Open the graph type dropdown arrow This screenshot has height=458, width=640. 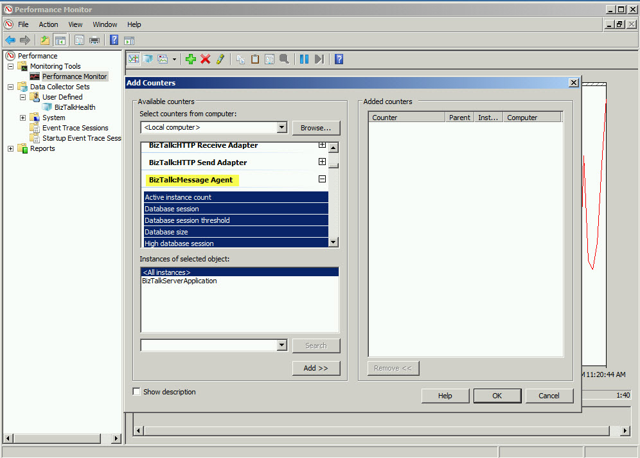click(174, 59)
